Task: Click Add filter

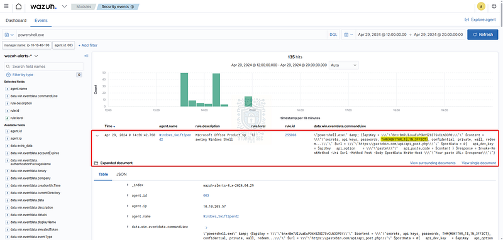Action: (x=87, y=45)
